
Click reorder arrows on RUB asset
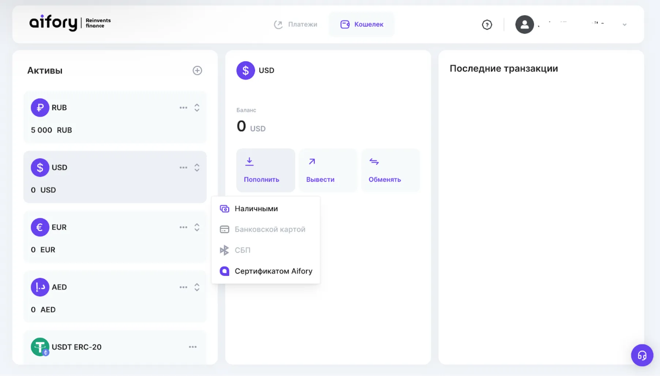point(197,108)
